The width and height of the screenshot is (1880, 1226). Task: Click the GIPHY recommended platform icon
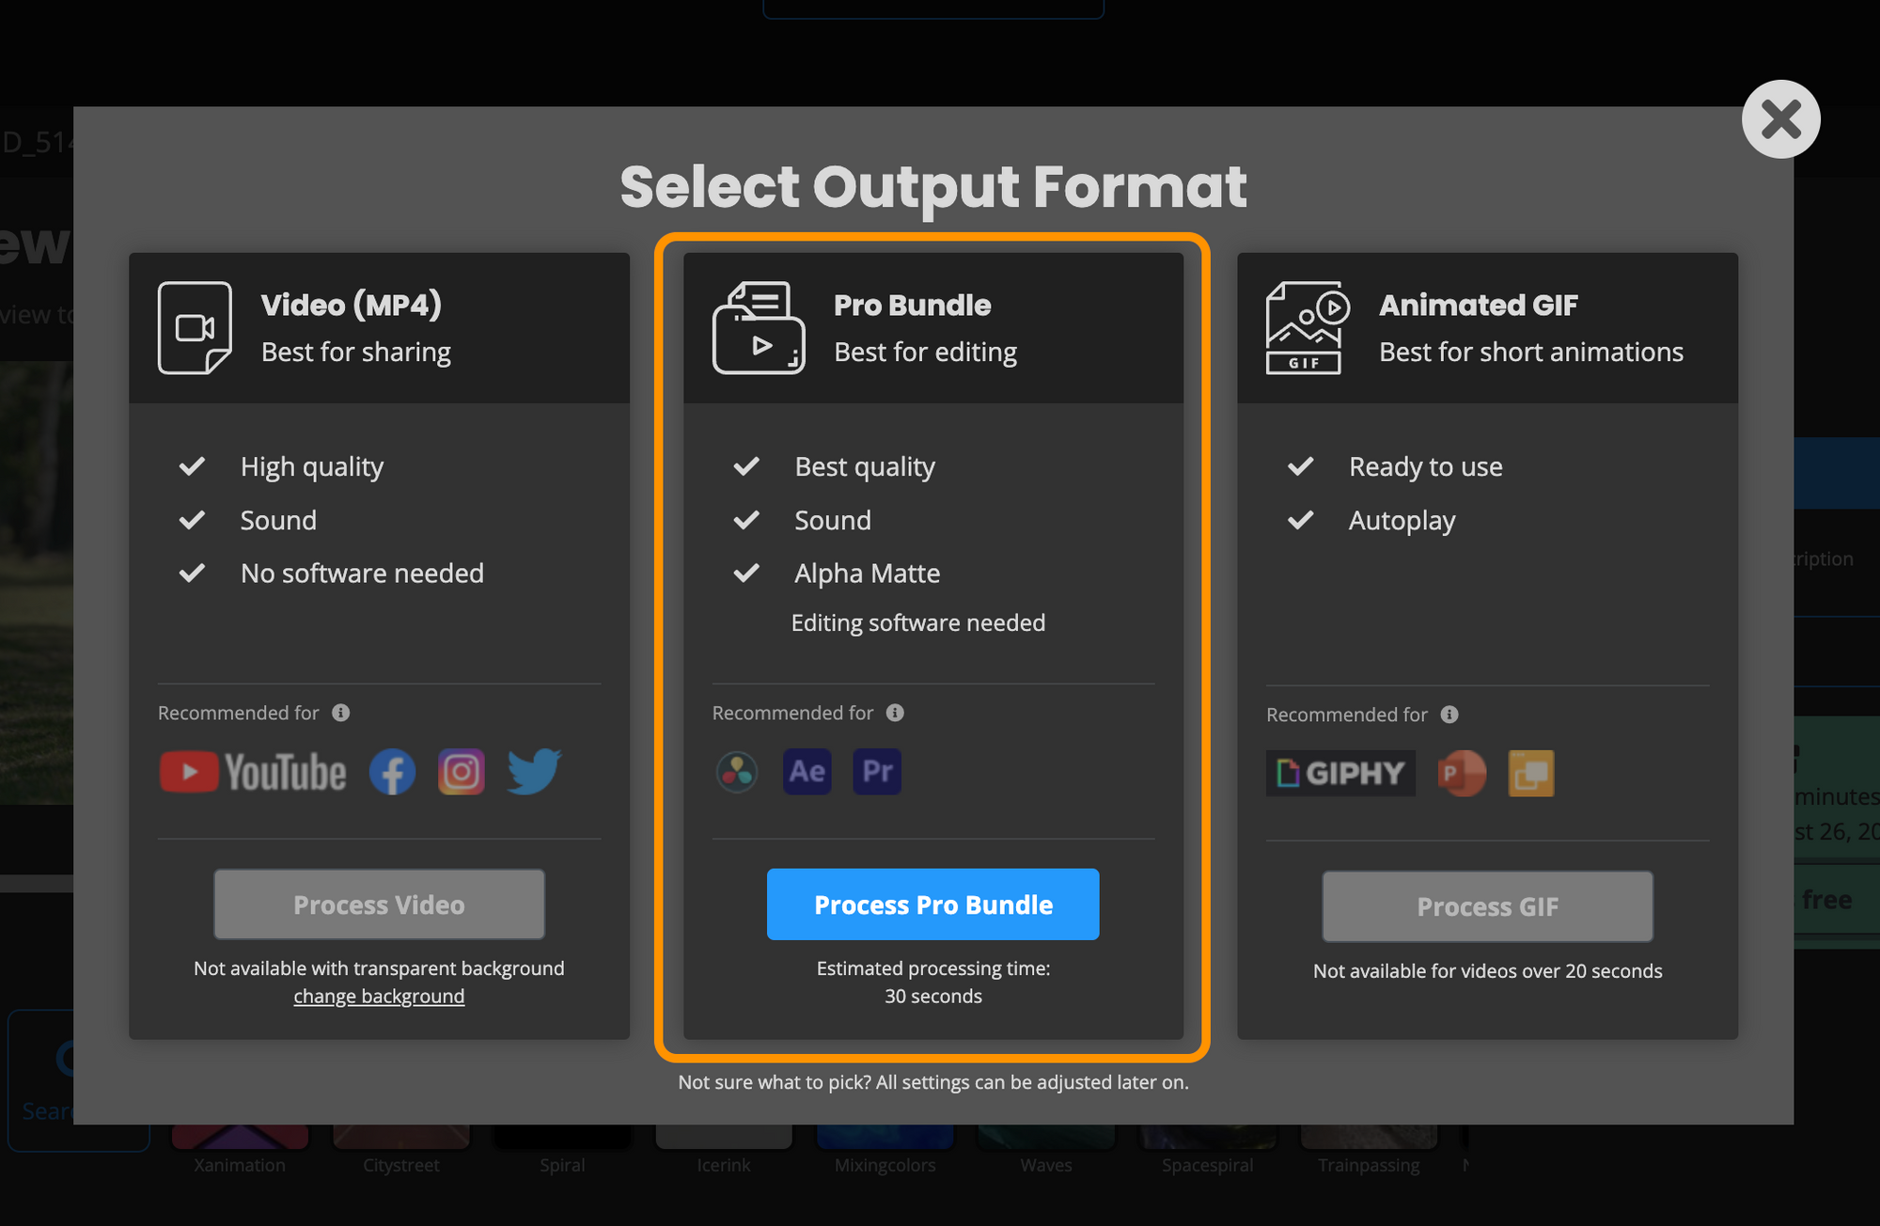click(1339, 771)
